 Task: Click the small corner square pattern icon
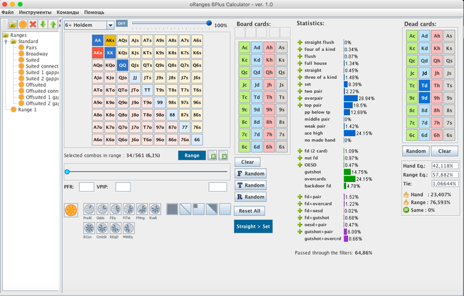coord(199,209)
